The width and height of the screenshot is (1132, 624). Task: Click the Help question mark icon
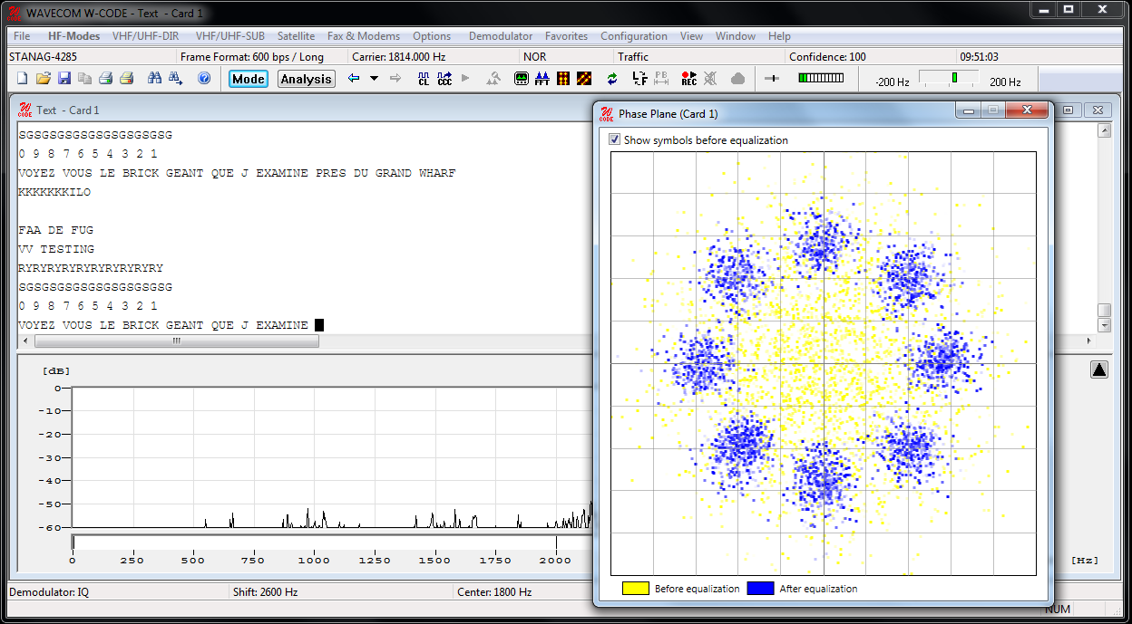click(204, 79)
